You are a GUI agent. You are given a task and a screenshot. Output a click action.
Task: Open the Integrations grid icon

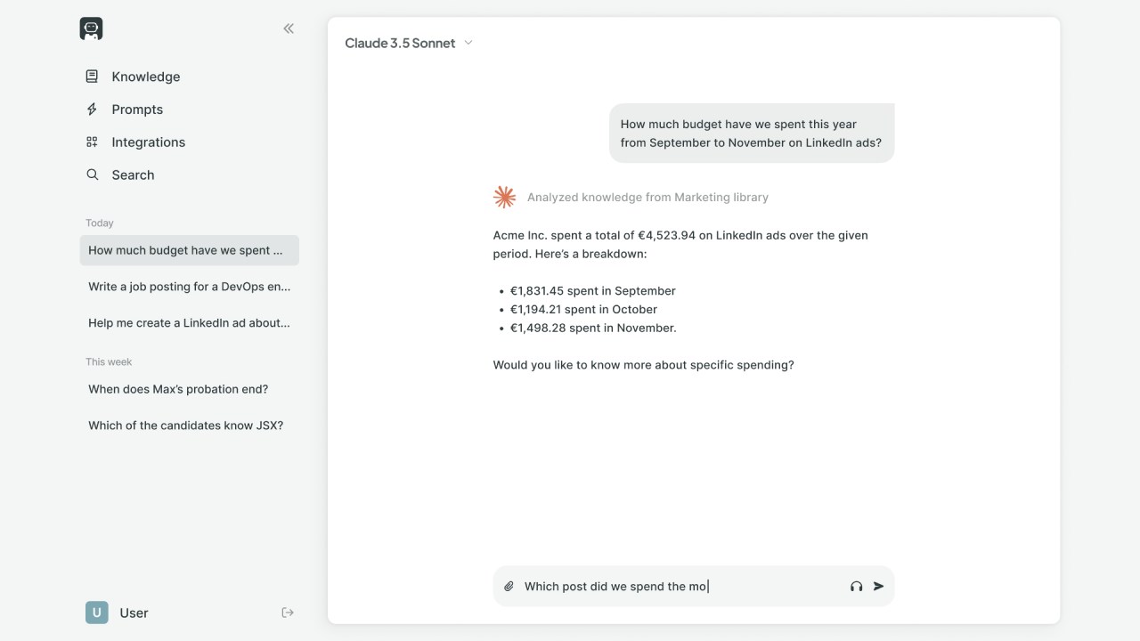(92, 142)
